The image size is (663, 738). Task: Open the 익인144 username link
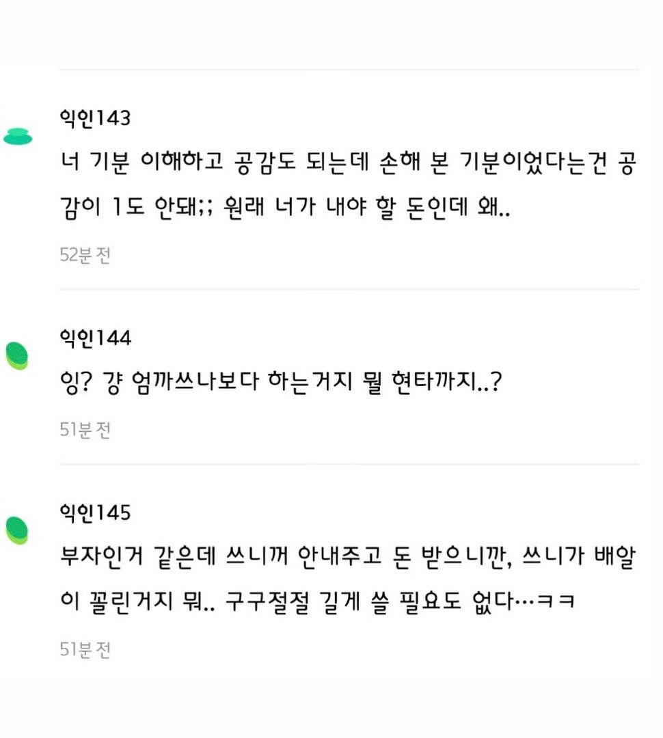pyautogui.click(x=95, y=338)
